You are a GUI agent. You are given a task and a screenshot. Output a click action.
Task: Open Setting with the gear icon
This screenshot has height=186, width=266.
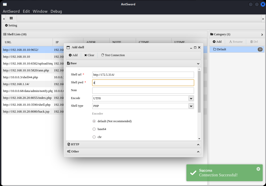point(11,25)
